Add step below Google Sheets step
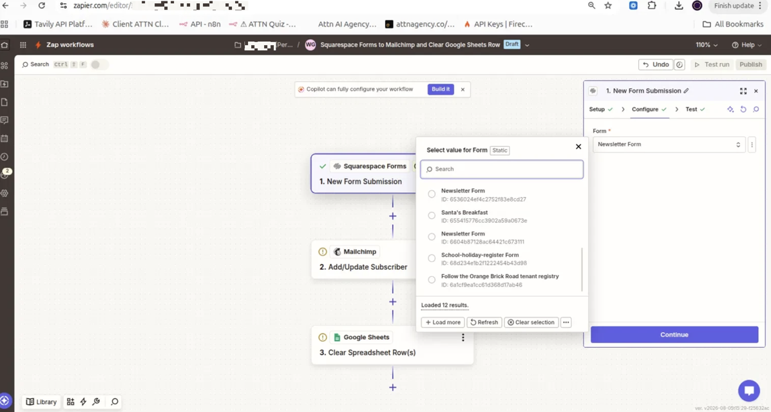Image resolution: width=771 pixels, height=412 pixels. click(392, 388)
